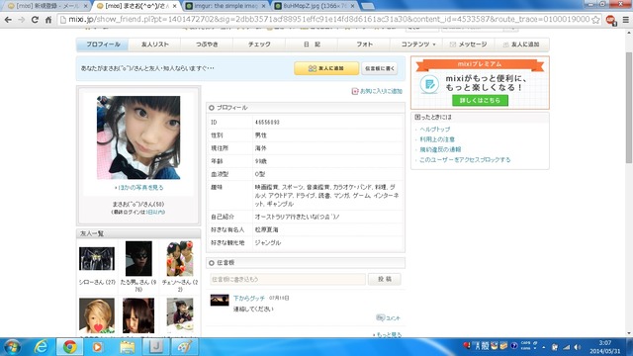Viewport: 633px width, 356px height.
Task: Click the ジャングル value
Action: click(267, 242)
